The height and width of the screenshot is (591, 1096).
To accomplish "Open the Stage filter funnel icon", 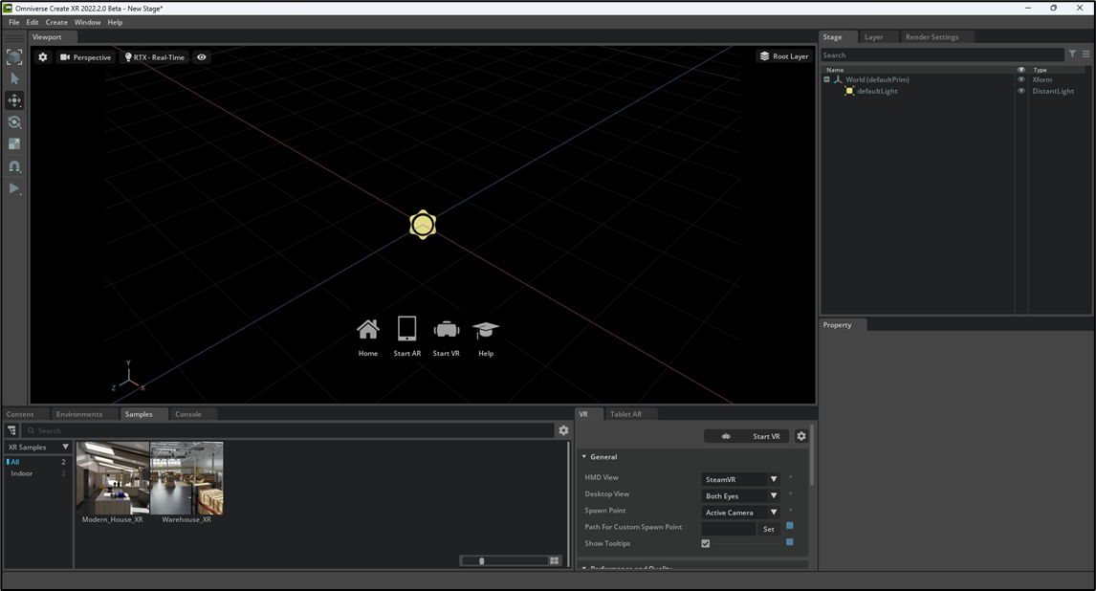I will pos(1072,54).
